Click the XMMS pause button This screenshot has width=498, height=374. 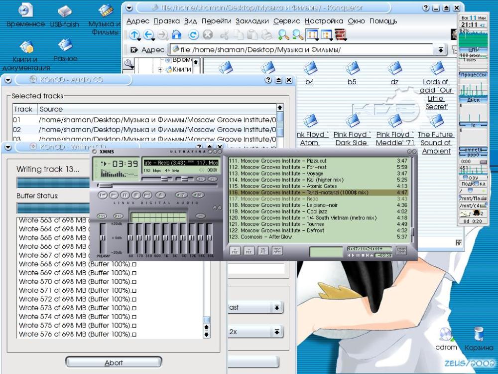point(125,194)
